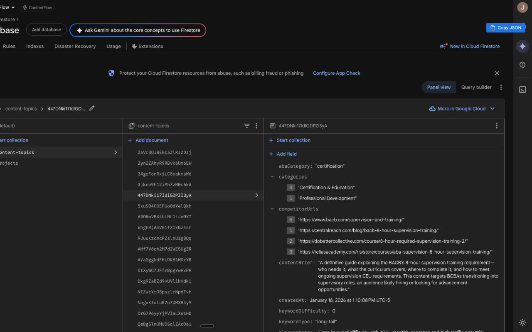532x332 pixels.
Task: Select document 6hghRjAmV51f21rbz4sf
Action: [x=165, y=227]
